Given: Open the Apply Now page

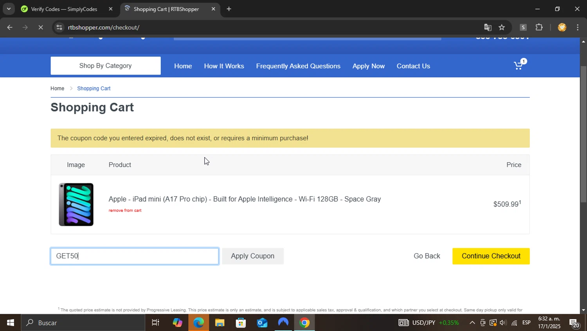Looking at the screenshot, I should (x=369, y=66).
